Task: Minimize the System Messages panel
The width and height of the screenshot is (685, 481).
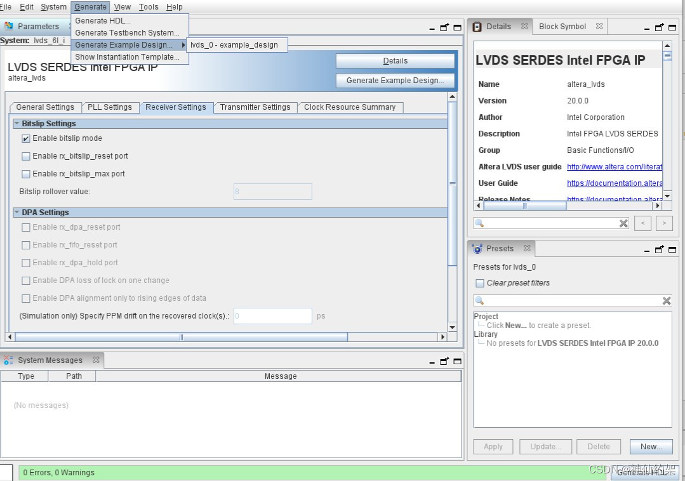Action: point(432,362)
